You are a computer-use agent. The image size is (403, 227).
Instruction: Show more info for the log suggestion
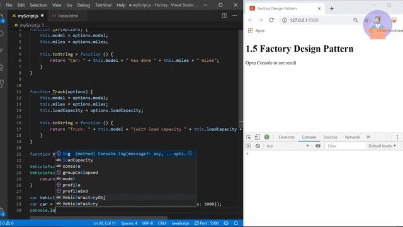pyautogui.click(x=190, y=153)
